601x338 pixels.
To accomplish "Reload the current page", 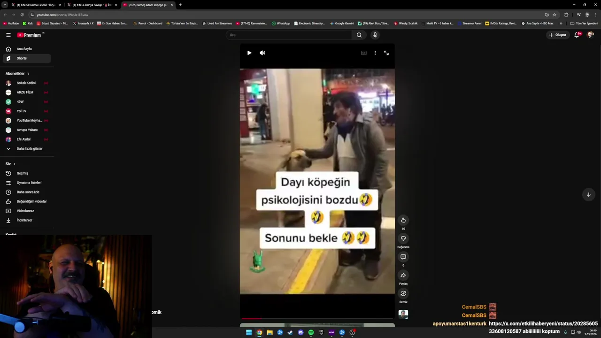I will (x=22, y=15).
